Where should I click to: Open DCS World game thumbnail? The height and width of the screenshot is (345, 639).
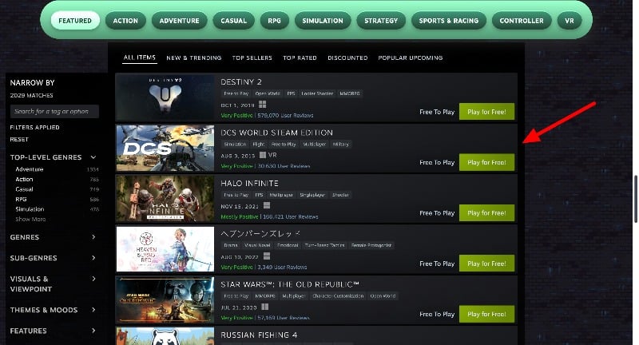tap(165, 148)
